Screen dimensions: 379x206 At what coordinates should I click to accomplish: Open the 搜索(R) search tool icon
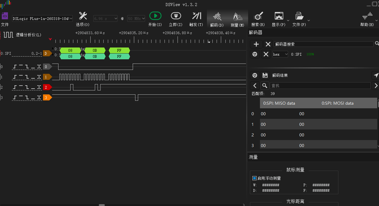tap(258, 16)
